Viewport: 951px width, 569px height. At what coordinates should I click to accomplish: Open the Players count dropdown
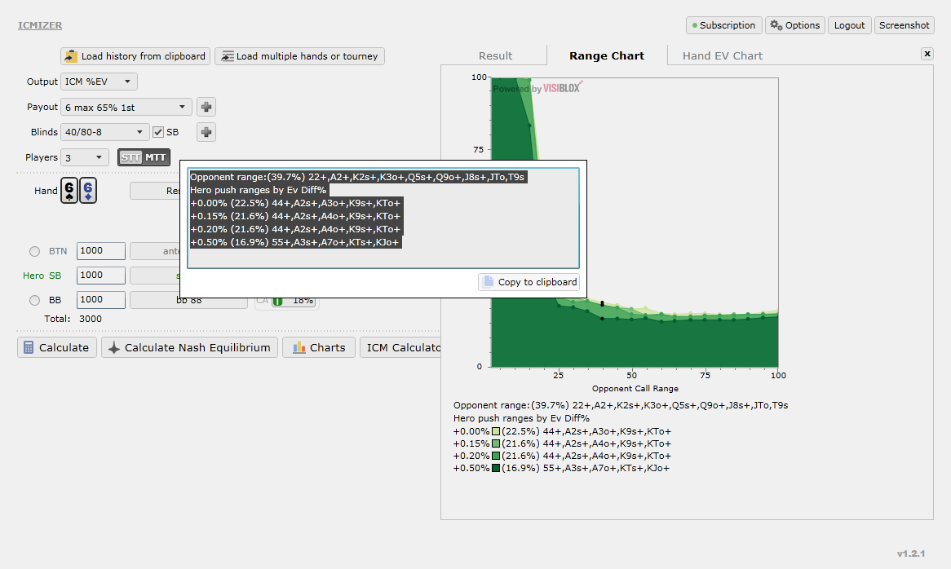coord(84,157)
